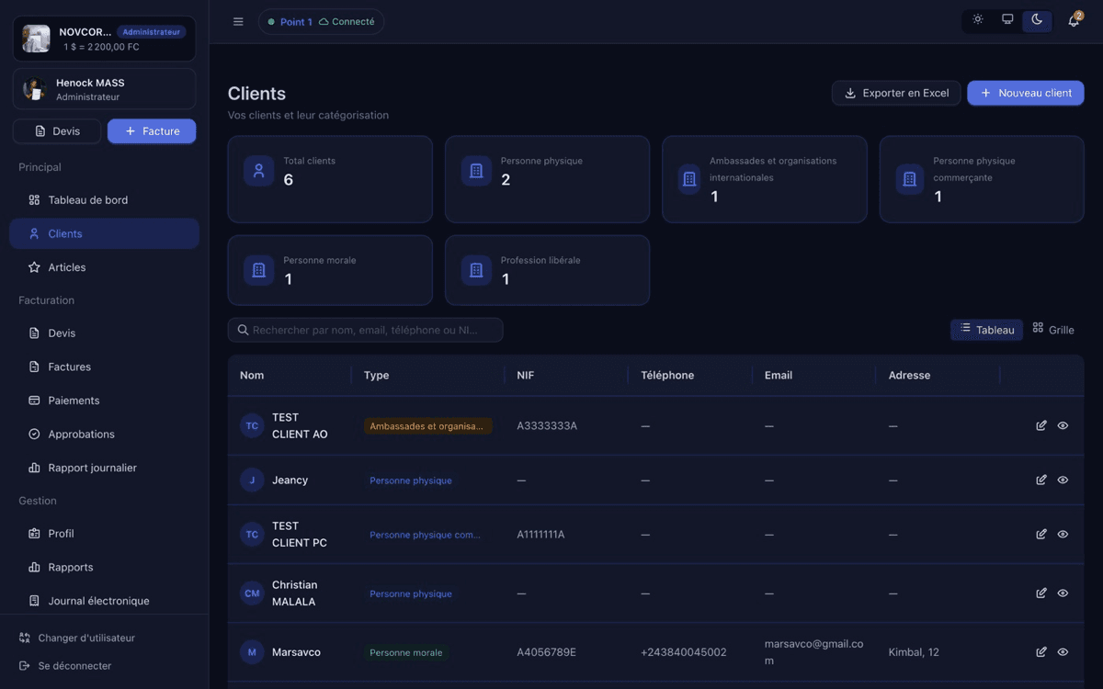Switch to light theme sun icon
This screenshot has height=689, width=1103.
(978, 19)
